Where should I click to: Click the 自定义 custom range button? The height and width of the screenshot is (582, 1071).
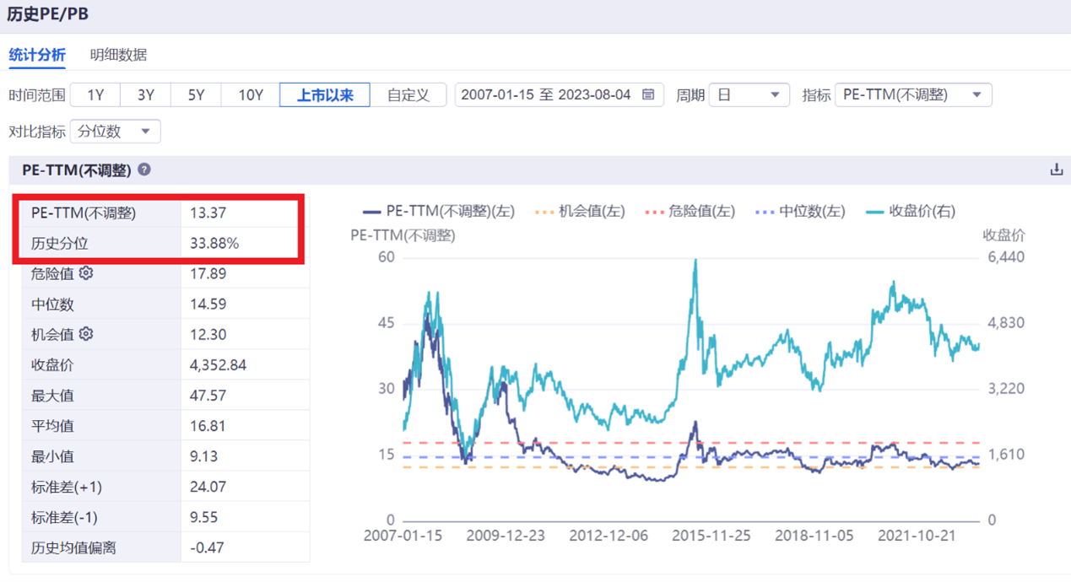pos(408,94)
